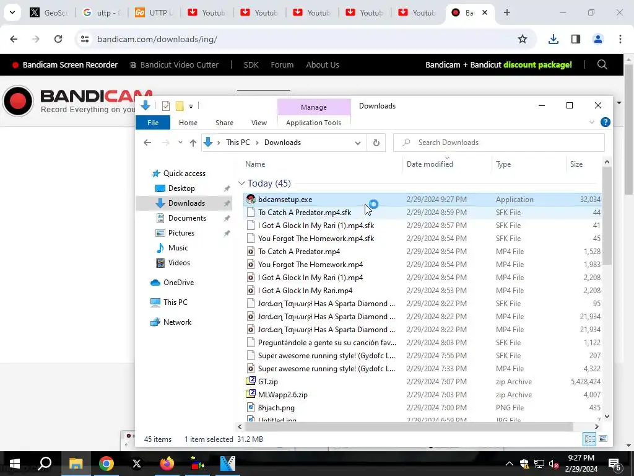Refresh the Downloads folder view
The height and width of the screenshot is (476, 634).
(376, 143)
